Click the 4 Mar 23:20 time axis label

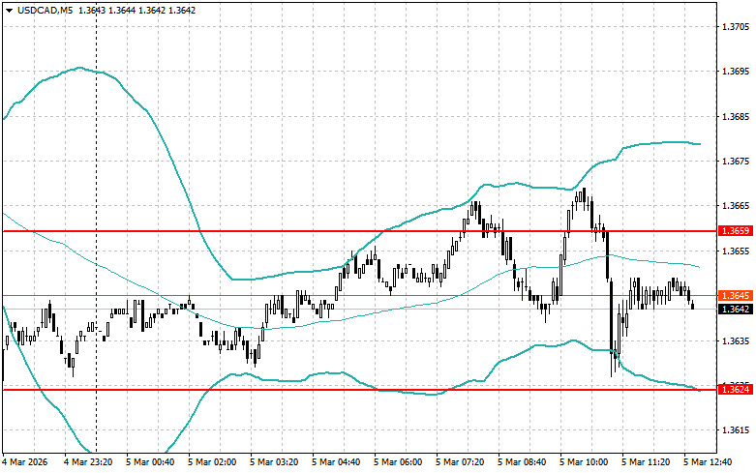(x=88, y=462)
